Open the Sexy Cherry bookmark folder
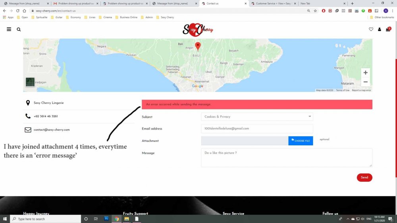The image size is (397, 223). 165,17
